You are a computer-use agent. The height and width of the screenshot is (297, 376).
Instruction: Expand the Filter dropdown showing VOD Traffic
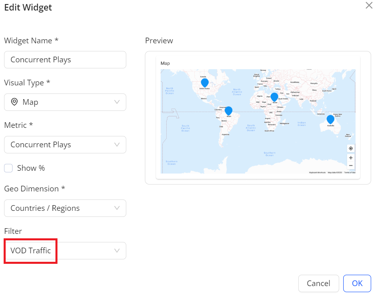65,250
